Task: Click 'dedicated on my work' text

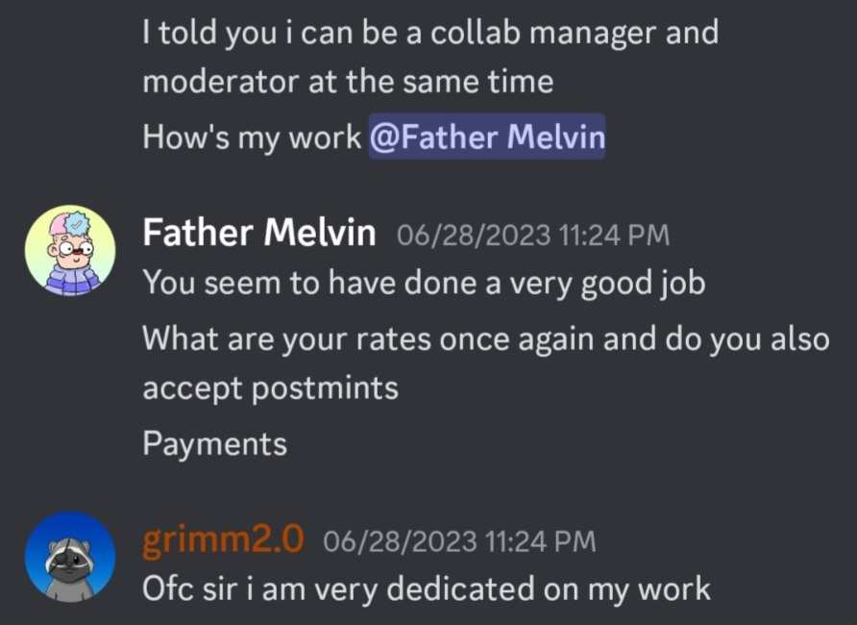Action: [550, 588]
